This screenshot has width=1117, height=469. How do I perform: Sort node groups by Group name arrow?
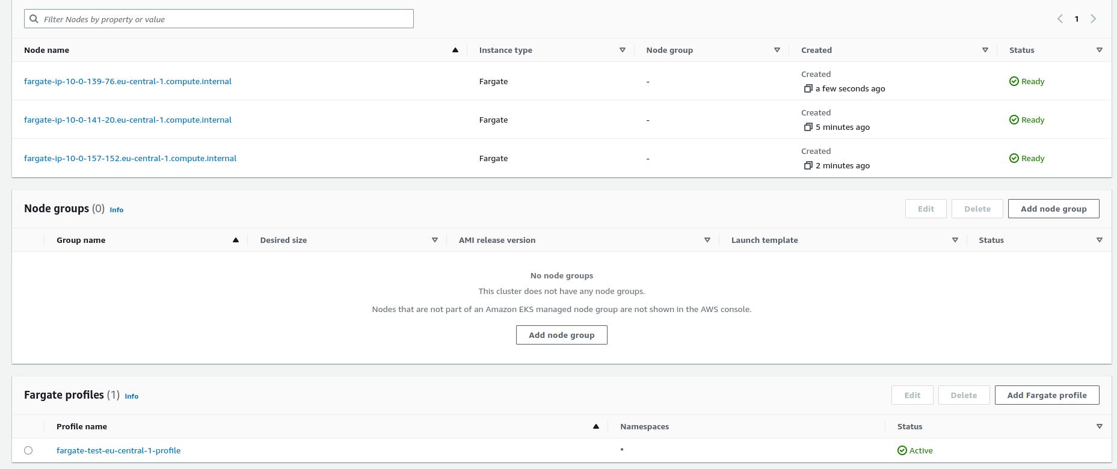tap(236, 240)
